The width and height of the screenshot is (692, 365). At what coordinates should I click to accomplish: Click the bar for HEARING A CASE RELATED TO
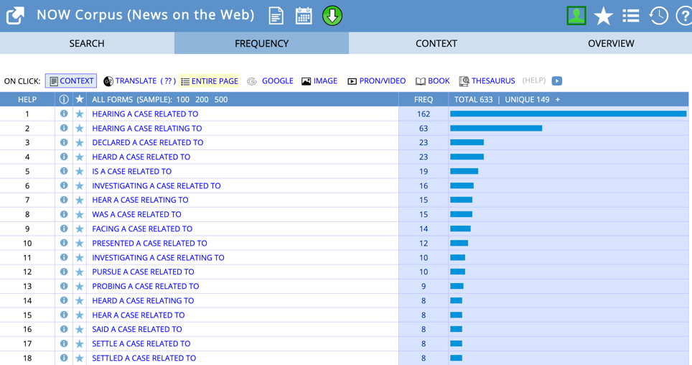(569, 114)
